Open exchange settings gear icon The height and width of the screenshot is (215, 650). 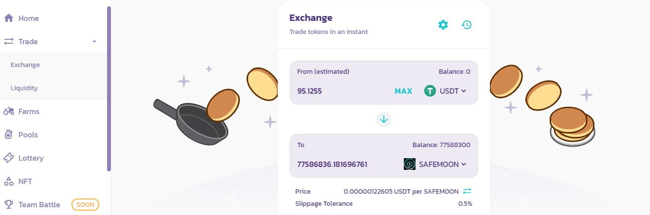point(443,25)
